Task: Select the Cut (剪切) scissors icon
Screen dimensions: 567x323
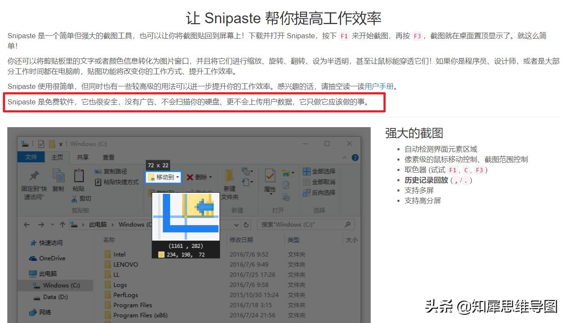Action: (74, 198)
